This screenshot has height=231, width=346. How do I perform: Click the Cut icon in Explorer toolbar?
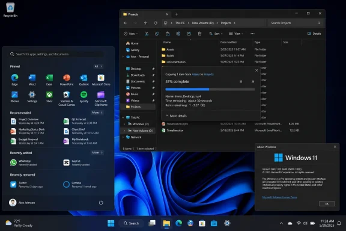147,34
